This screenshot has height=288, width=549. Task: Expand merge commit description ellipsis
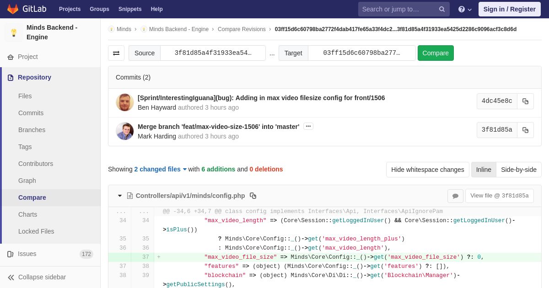click(x=308, y=126)
